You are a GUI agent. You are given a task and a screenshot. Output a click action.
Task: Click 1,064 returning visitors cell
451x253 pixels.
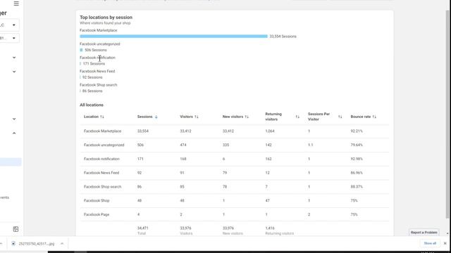click(269, 131)
